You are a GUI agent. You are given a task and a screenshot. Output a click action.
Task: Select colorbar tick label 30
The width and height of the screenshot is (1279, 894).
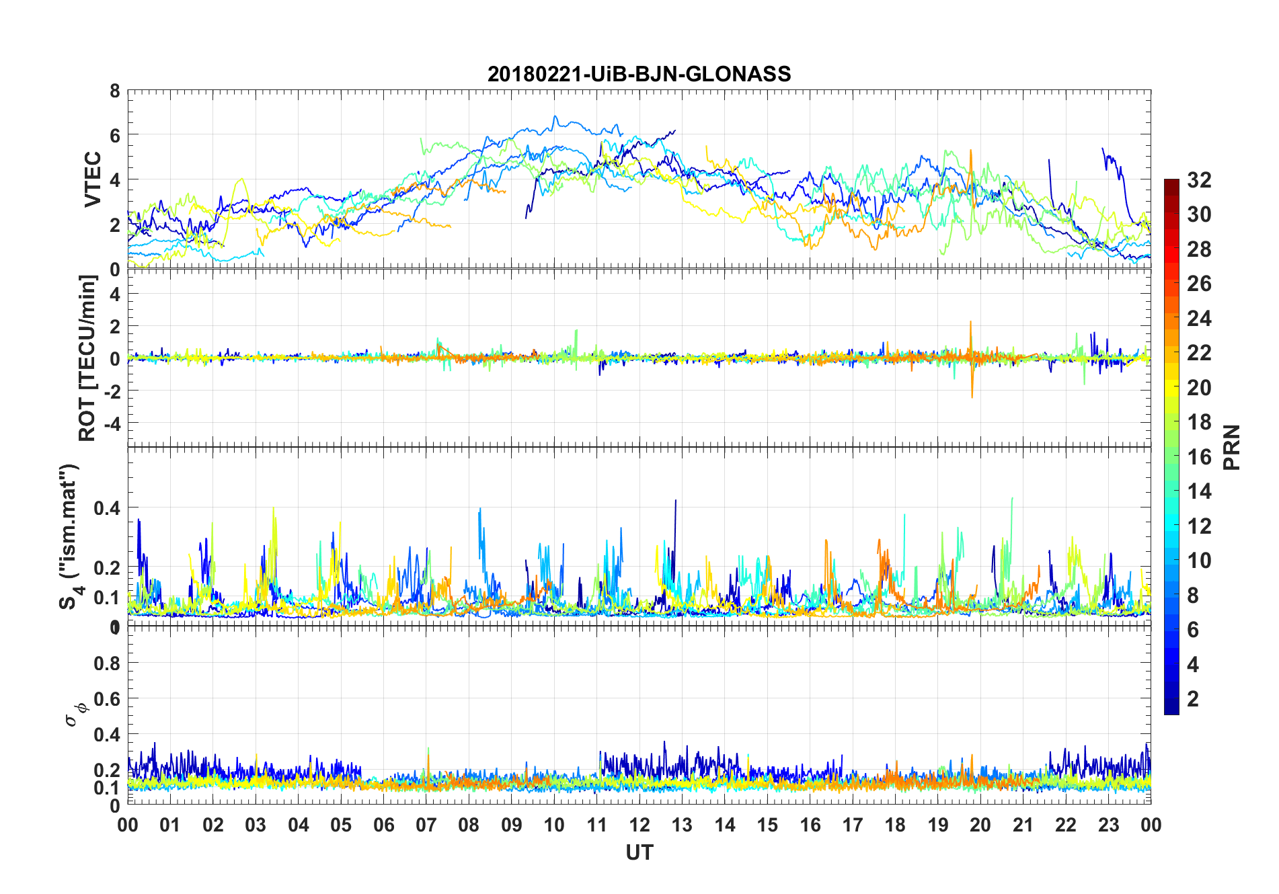[x=1199, y=214]
